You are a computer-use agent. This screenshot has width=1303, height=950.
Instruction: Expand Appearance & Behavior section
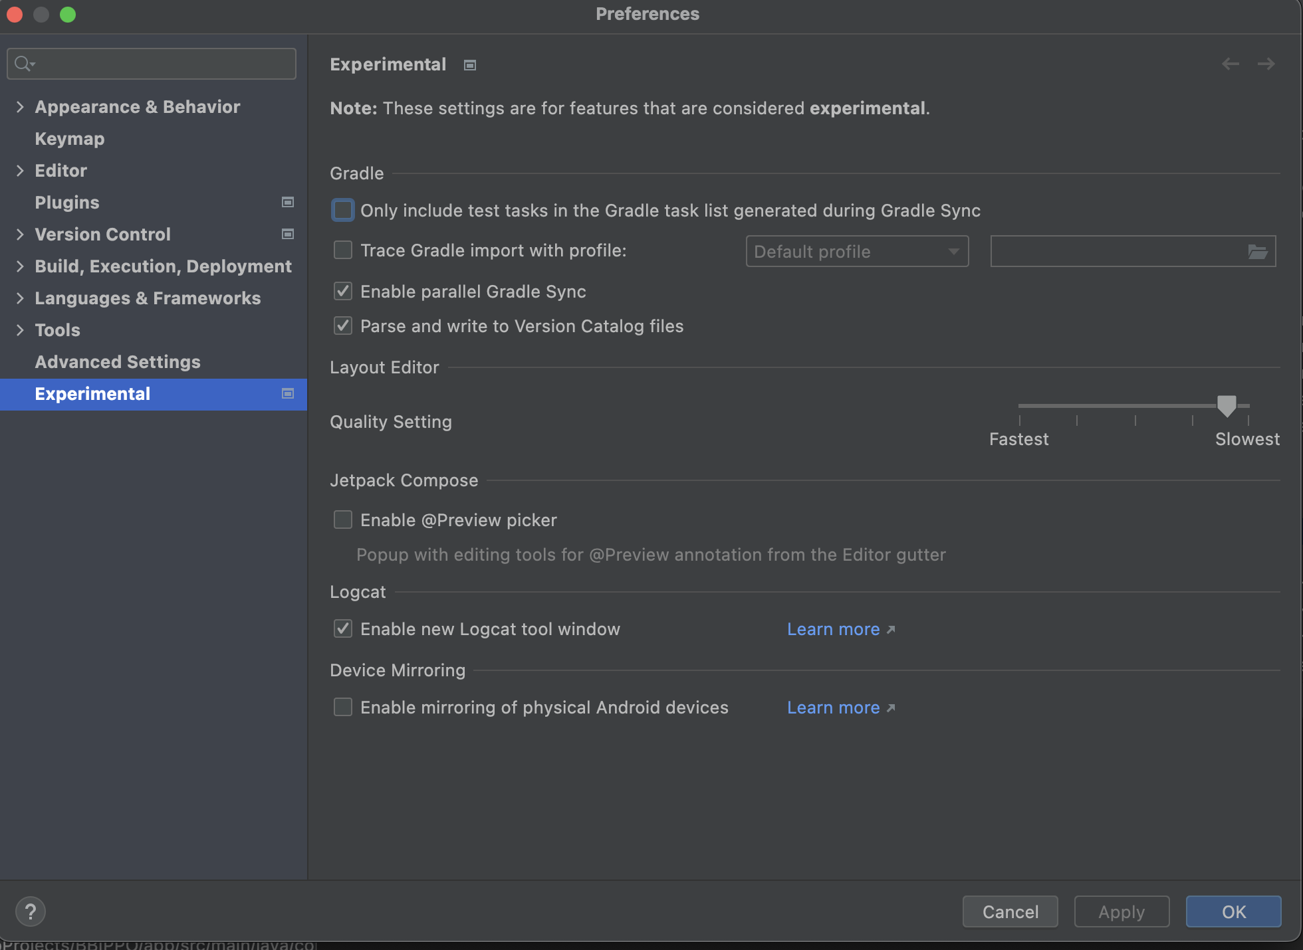coord(20,107)
